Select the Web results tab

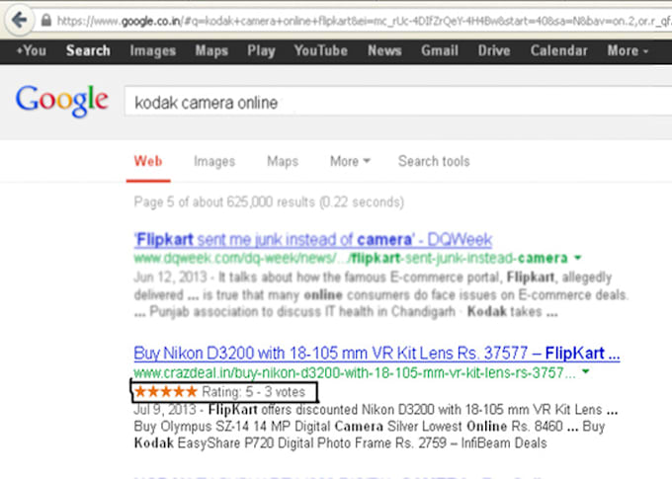148,162
